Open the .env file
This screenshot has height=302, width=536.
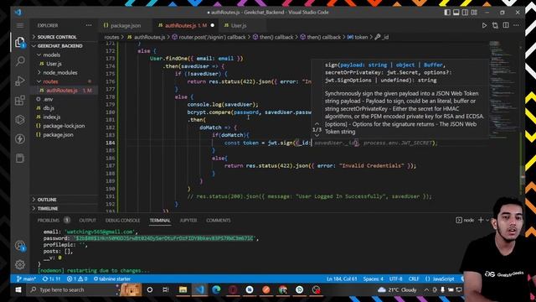click(48, 99)
